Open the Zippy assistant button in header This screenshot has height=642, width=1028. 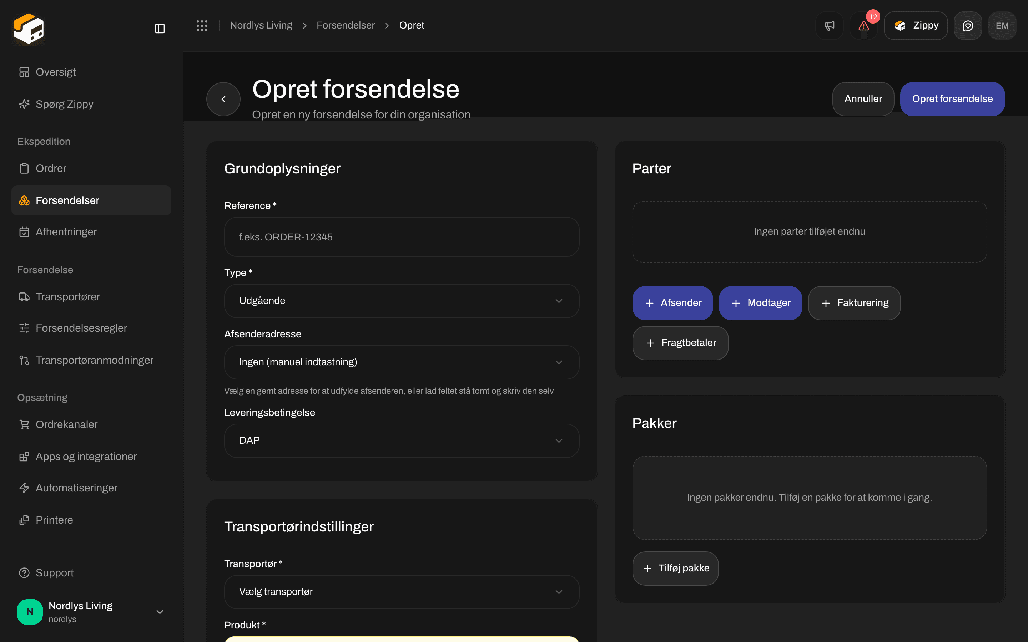pos(916,25)
